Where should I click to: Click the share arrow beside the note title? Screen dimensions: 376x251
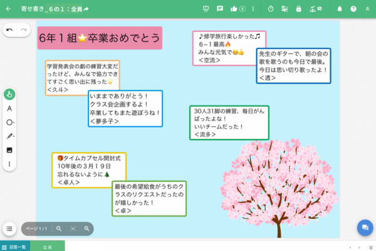click(86, 9)
